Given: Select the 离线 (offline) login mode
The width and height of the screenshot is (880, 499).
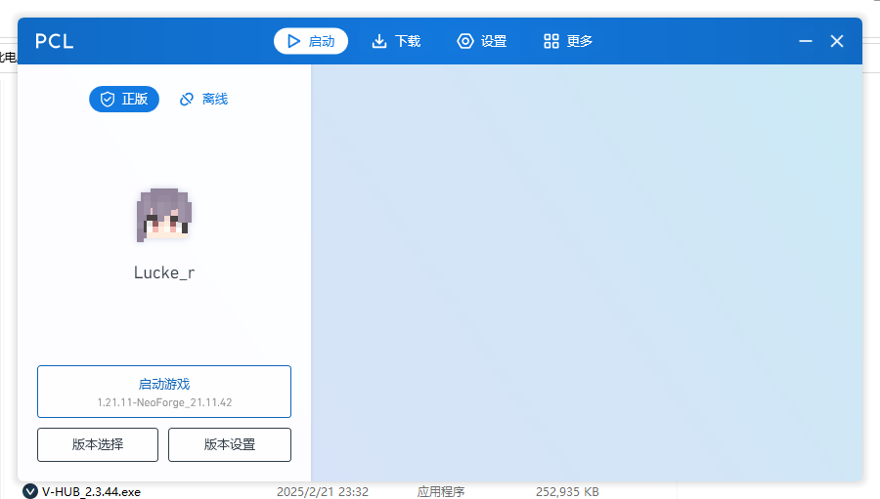Looking at the screenshot, I should (203, 100).
